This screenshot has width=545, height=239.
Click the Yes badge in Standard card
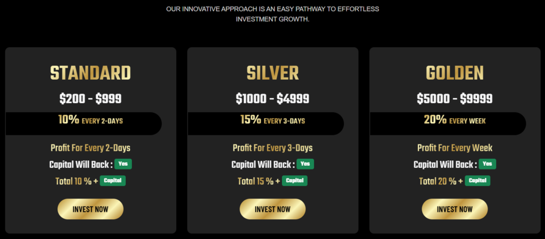[x=123, y=164]
